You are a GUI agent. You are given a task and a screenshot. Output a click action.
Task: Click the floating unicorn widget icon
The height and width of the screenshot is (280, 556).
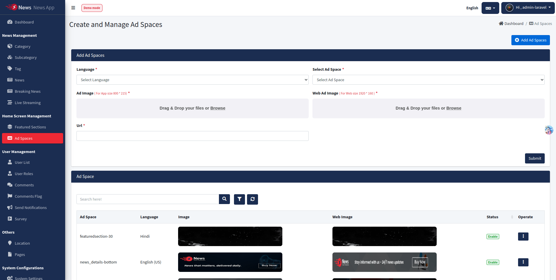click(x=549, y=130)
